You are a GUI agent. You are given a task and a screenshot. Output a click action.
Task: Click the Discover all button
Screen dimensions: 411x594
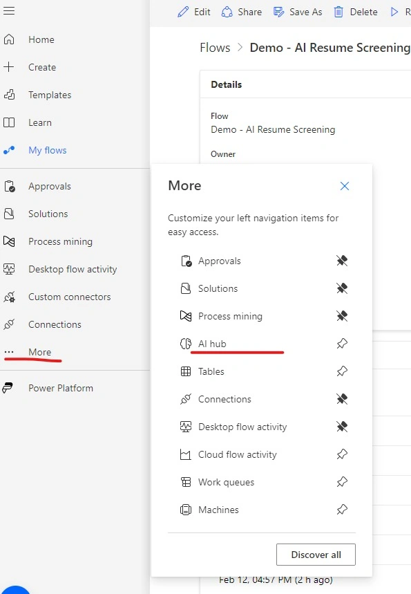pyautogui.click(x=316, y=555)
